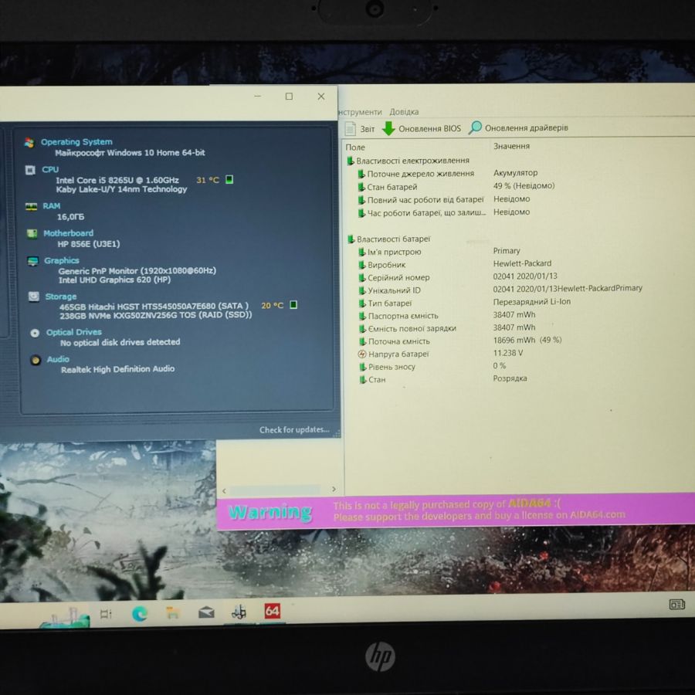The height and width of the screenshot is (695, 695).
Task: Open the RAM section link in Speccy
Action: click(x=52, y=206)
